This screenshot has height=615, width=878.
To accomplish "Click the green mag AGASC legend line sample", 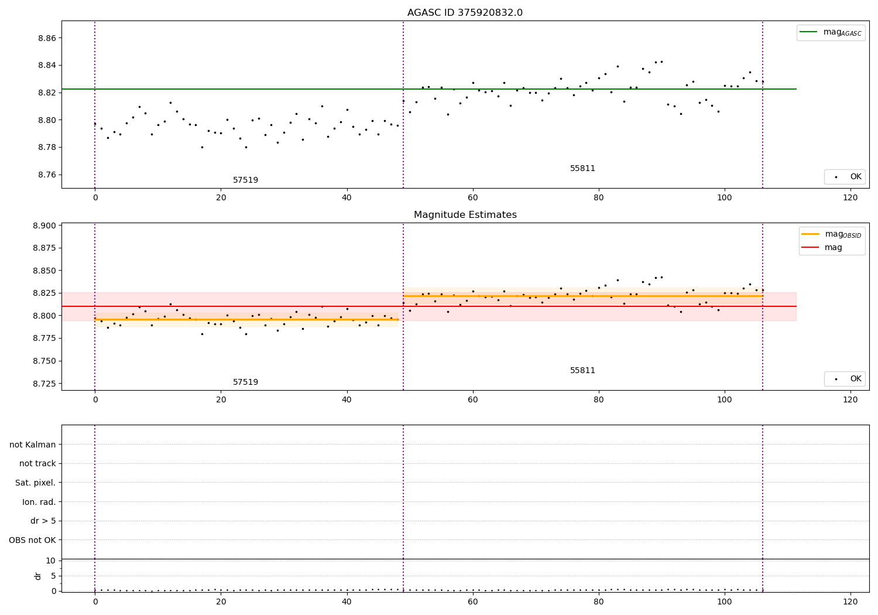I will pyautogui.click(x=809, y=32).
